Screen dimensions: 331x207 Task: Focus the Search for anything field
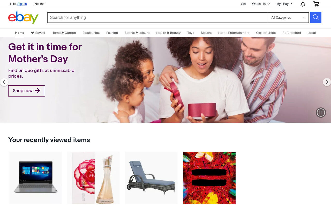157,18
